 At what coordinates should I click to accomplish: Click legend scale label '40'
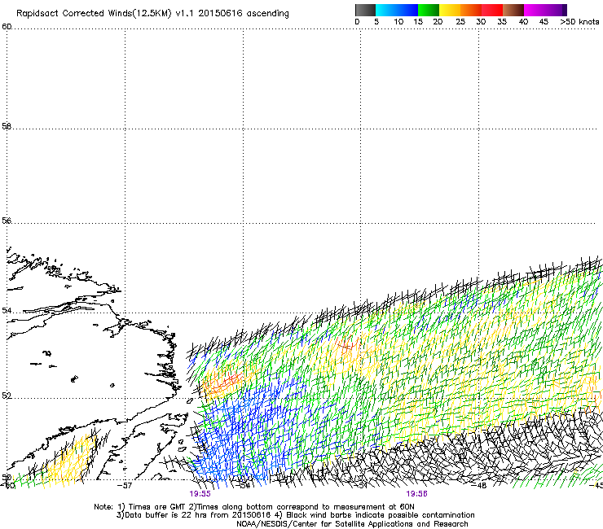click(x=523, y=22)
